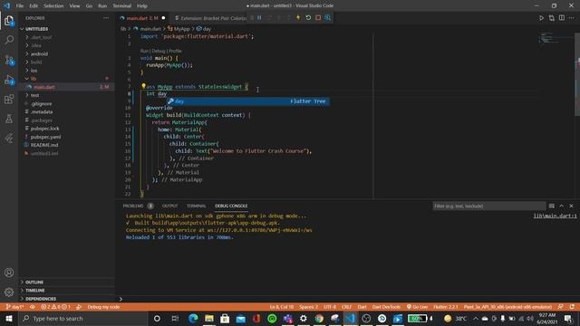
Task: Open the Accounts menu in the activity bar
Action: 9,273
